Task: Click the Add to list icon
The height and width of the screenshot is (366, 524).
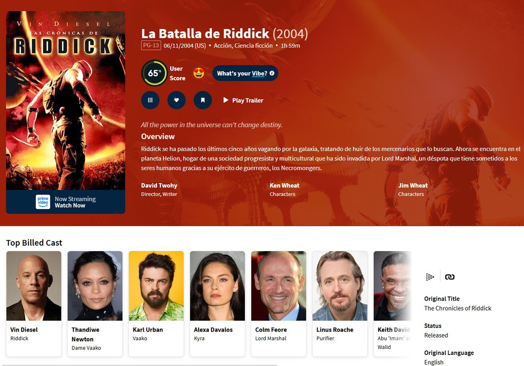Action: (x=150, y=100)
